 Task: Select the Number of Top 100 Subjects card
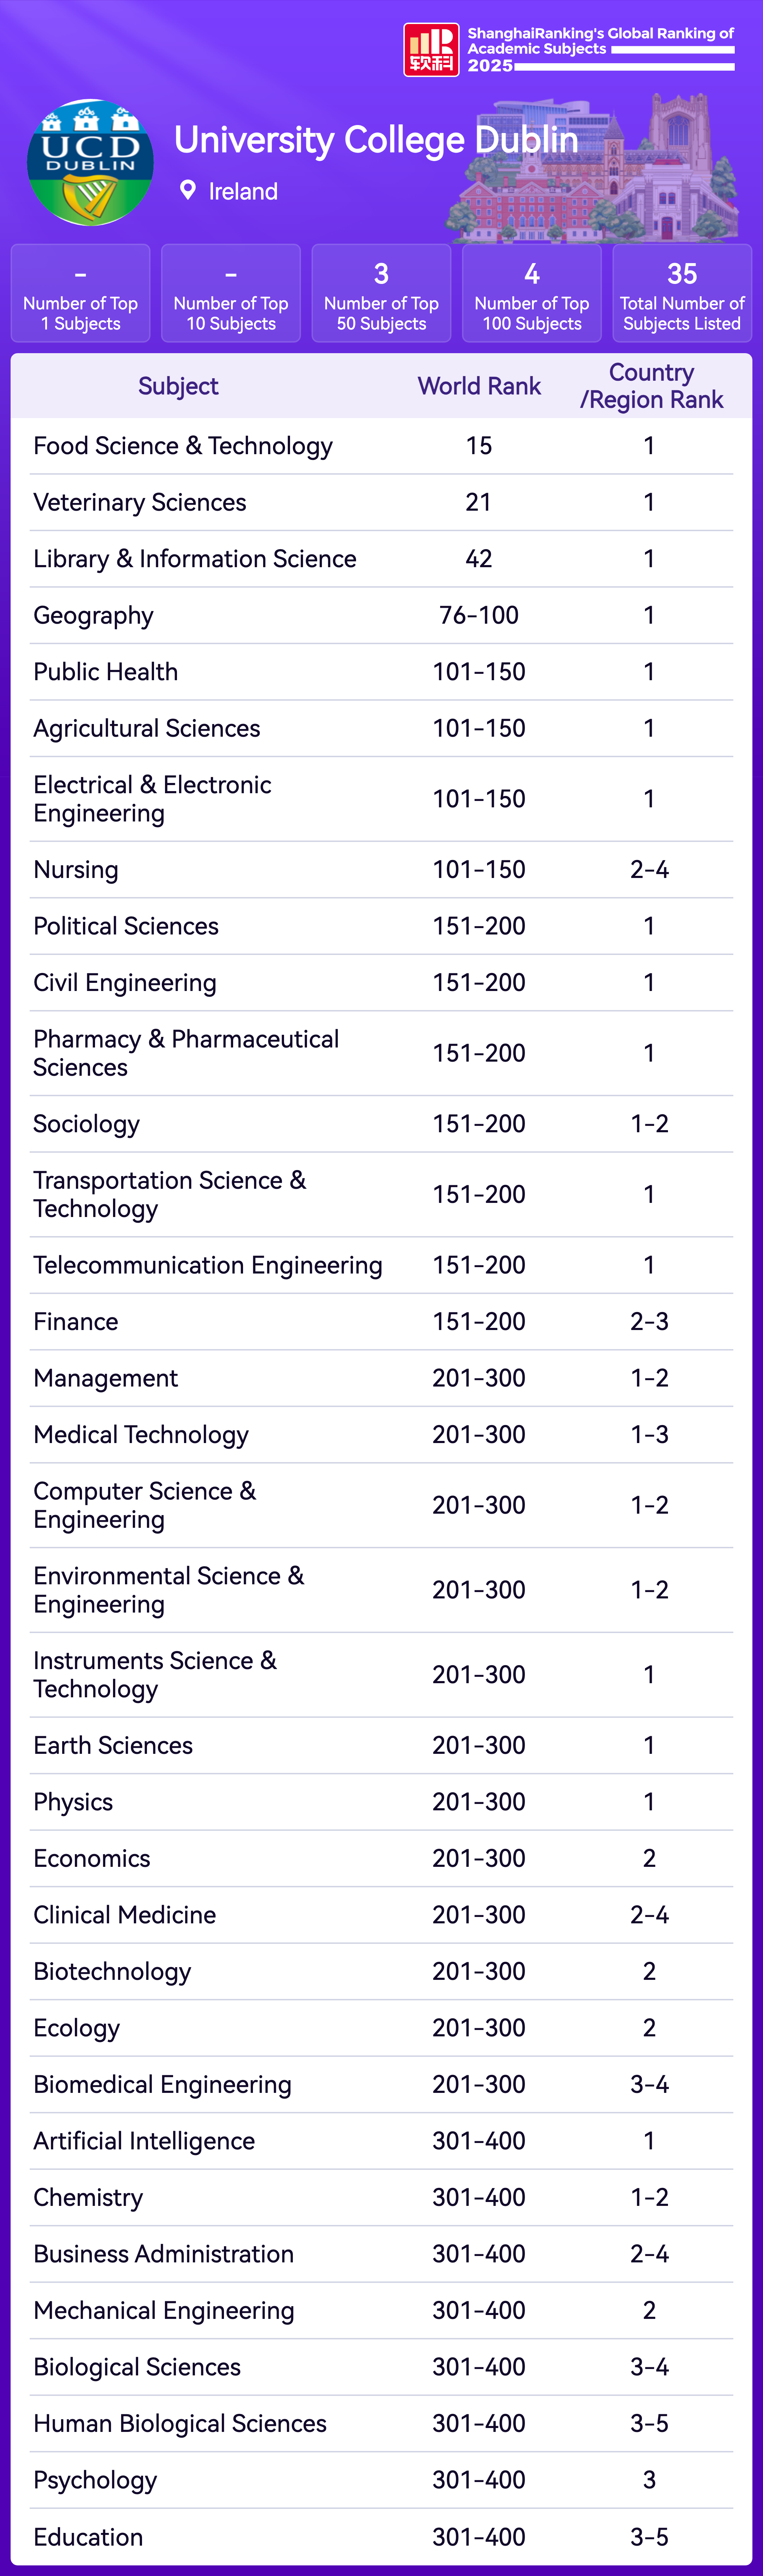tap(532, 293)
